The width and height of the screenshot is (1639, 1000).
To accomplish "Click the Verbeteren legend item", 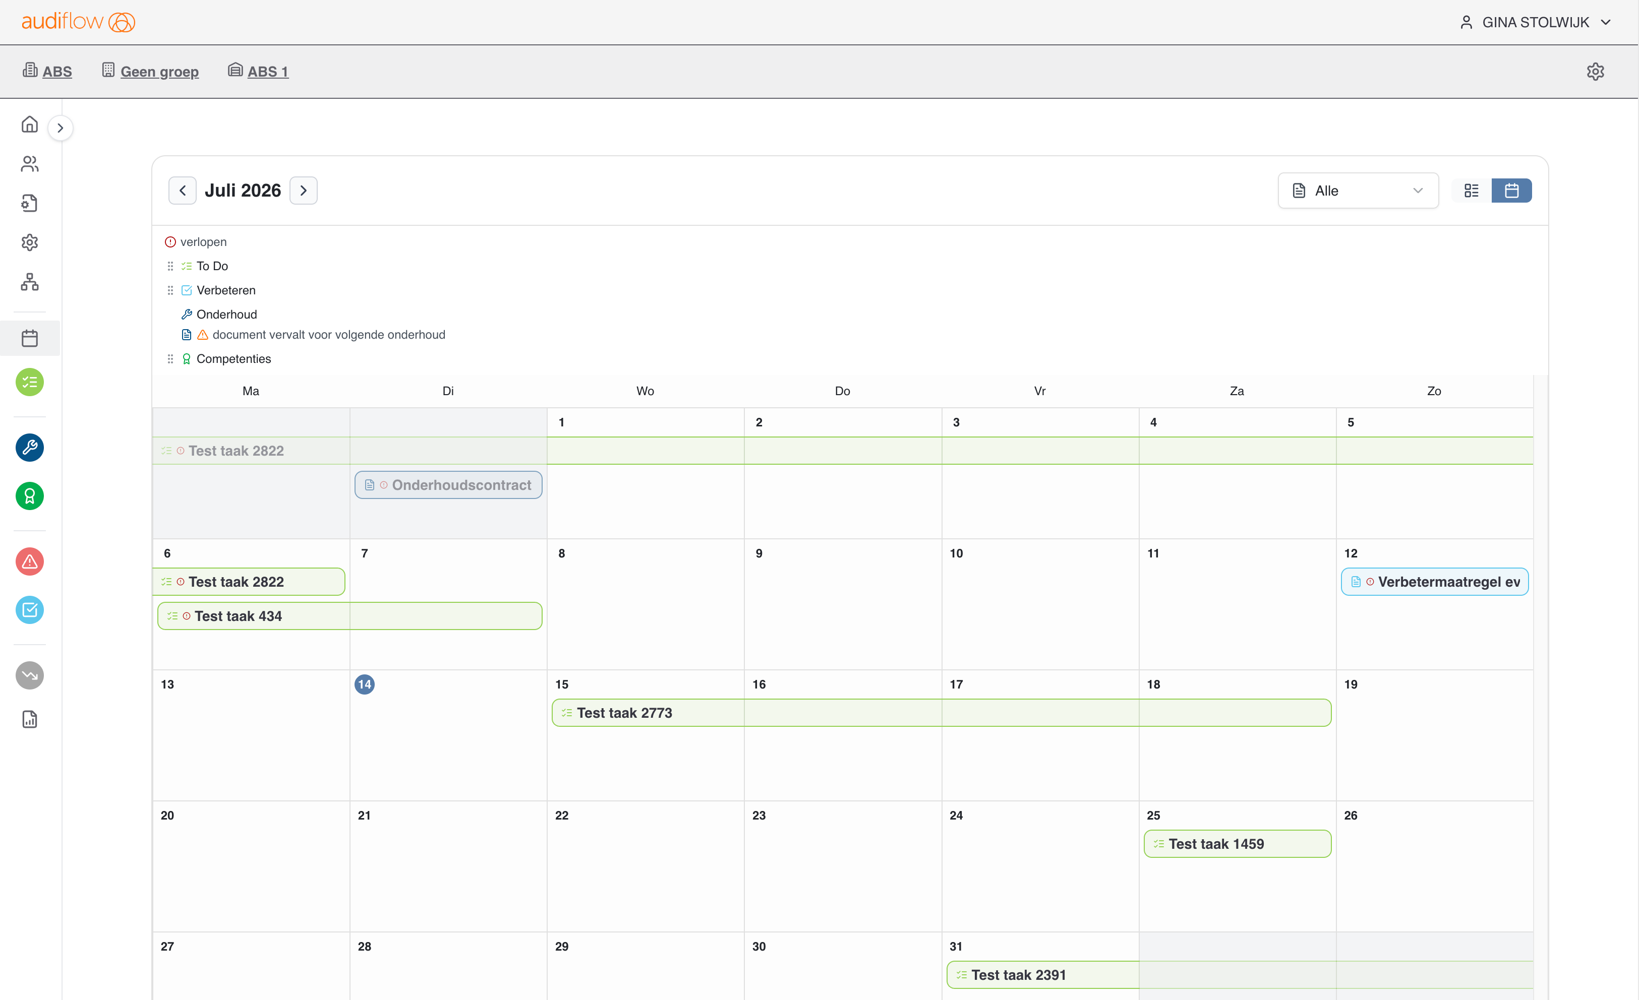I will click(x=219, y=290).
